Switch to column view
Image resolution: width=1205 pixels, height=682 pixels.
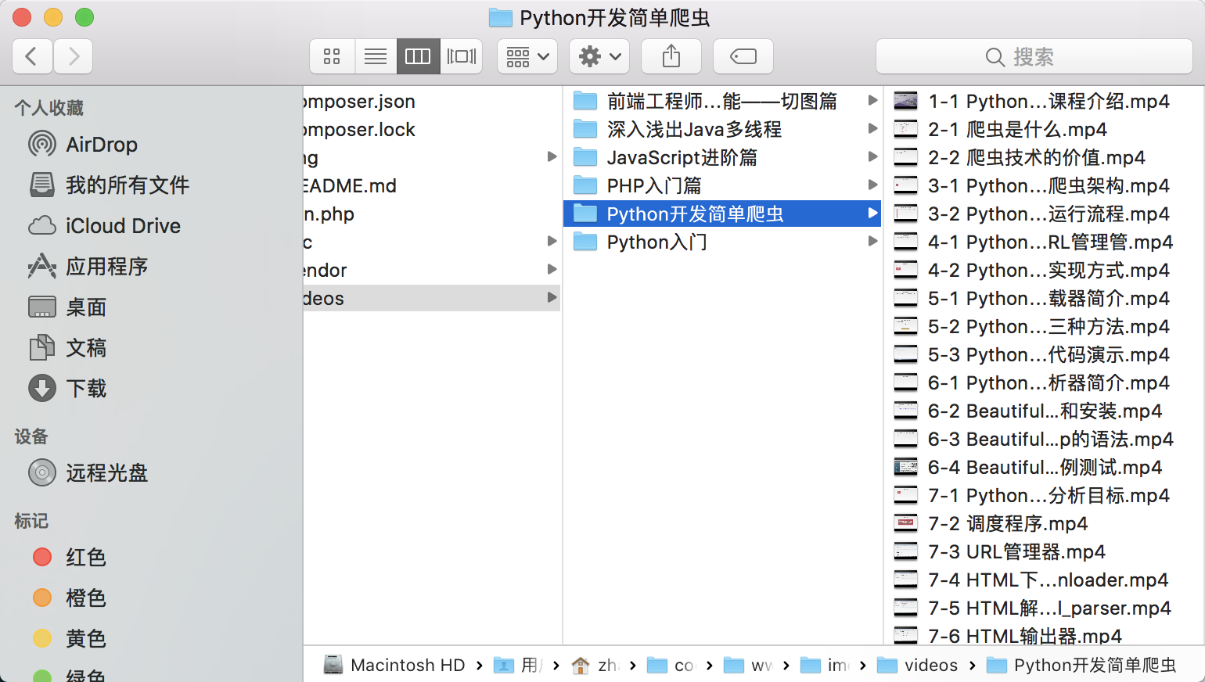pos(418,56)
